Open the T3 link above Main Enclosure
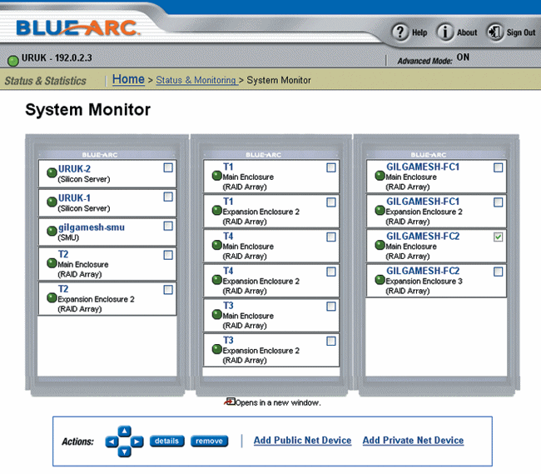The image size is (541, 474). [x=228, y=306]
